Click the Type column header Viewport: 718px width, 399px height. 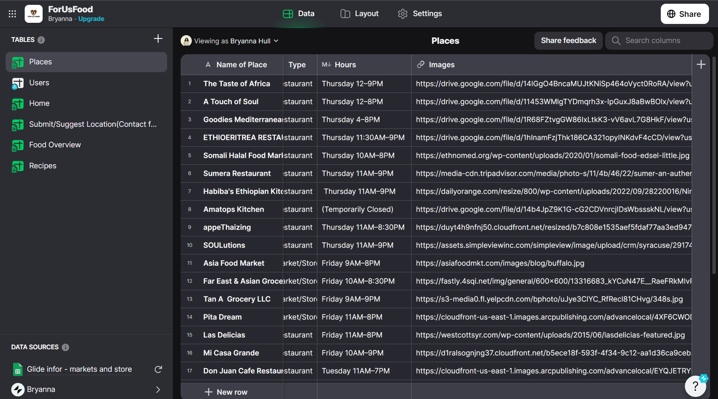tap(300, 65)
